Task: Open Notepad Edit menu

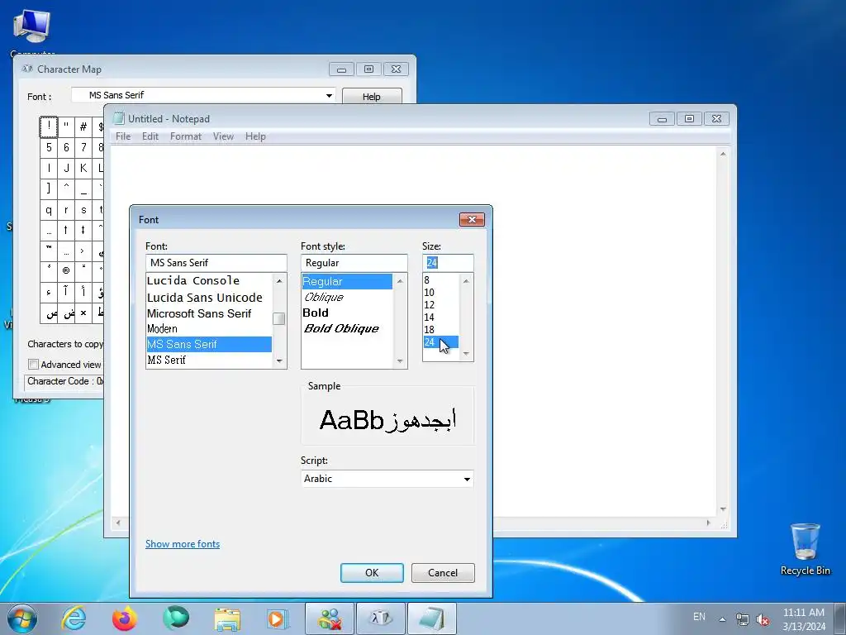Action: [150, 136]
